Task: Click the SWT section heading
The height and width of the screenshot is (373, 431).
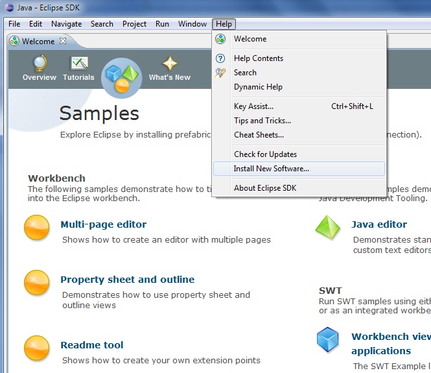Action: tap(331, 291)
